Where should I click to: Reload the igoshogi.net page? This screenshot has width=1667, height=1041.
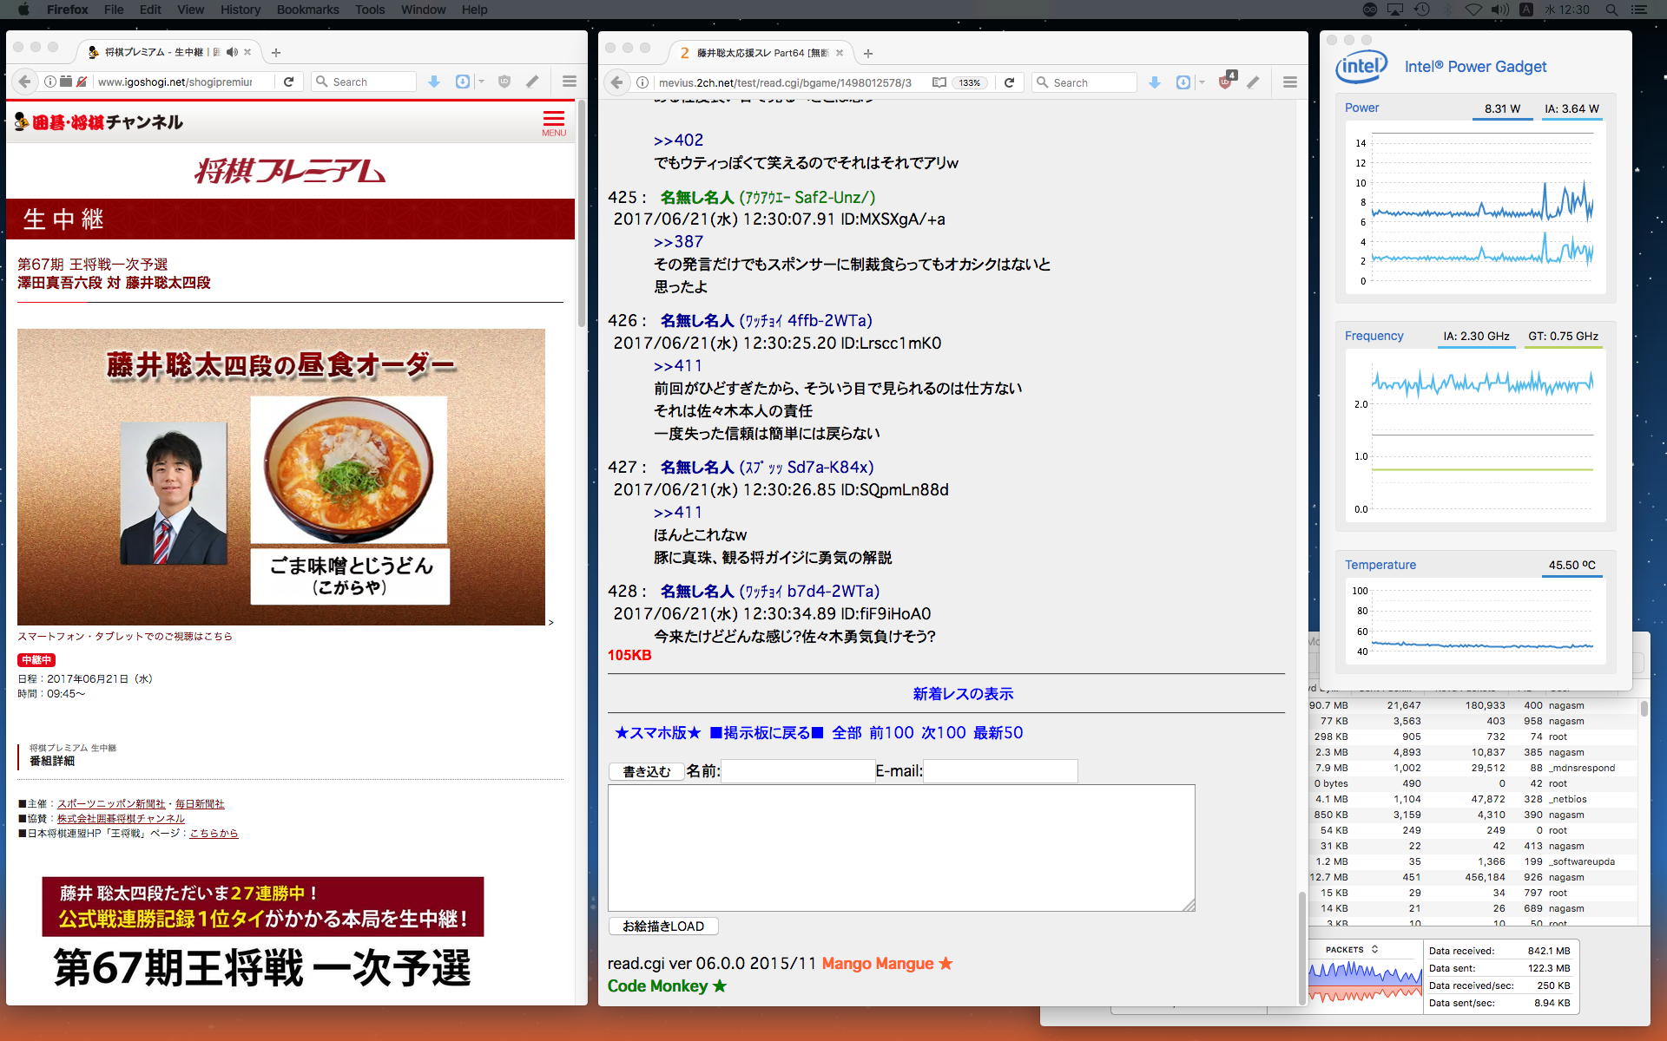click(x=289, y=82)
